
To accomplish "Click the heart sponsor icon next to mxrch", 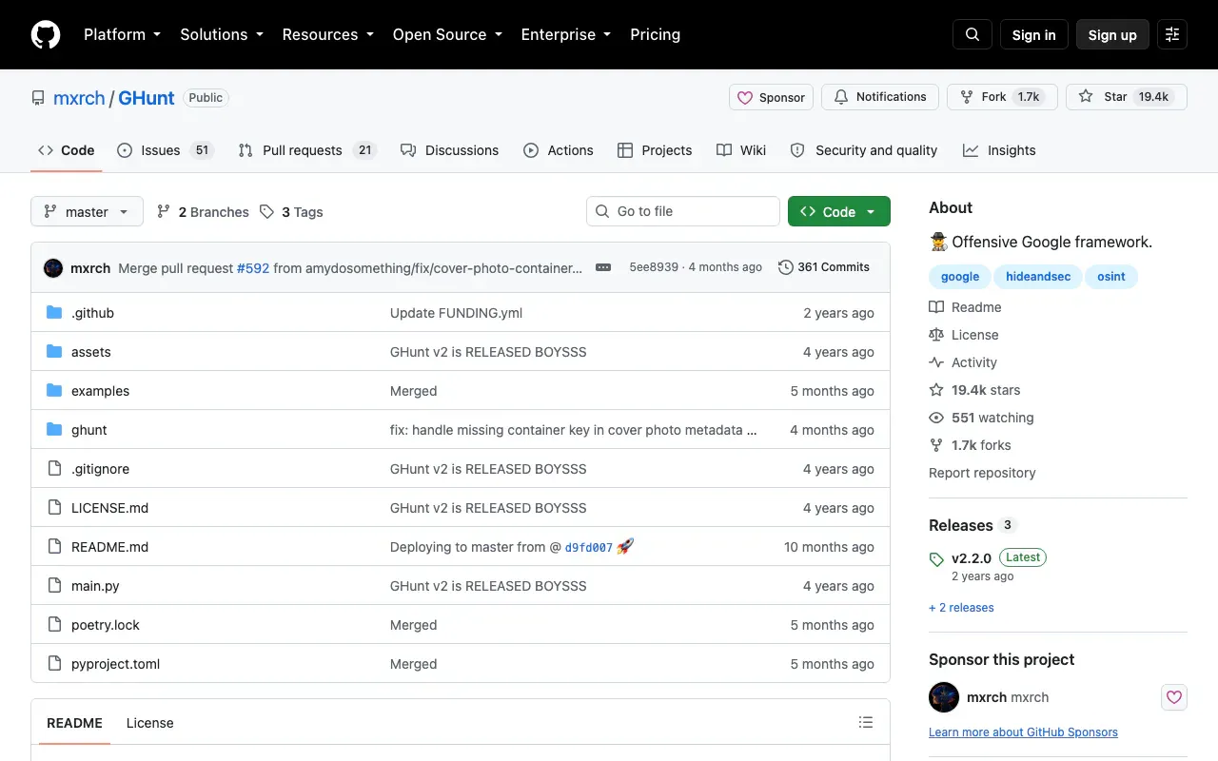I will (x=1174, y=697).
